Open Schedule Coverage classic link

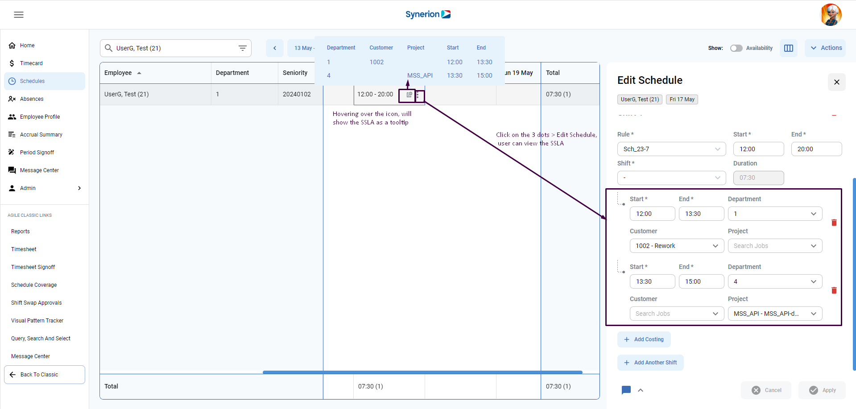(x=34, y=285)
